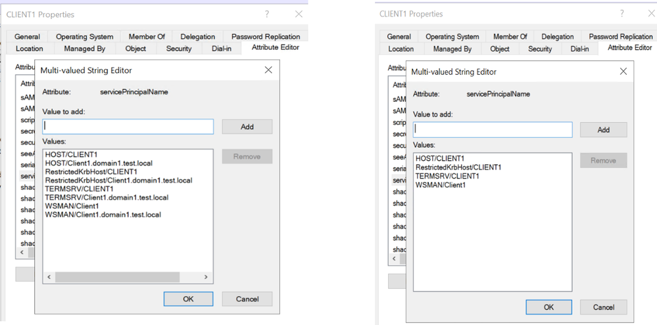Select Operating System tab in left window

84,37
